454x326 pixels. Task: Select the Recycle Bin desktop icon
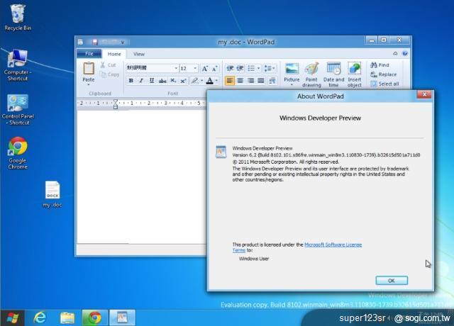(x=18, y=17)
